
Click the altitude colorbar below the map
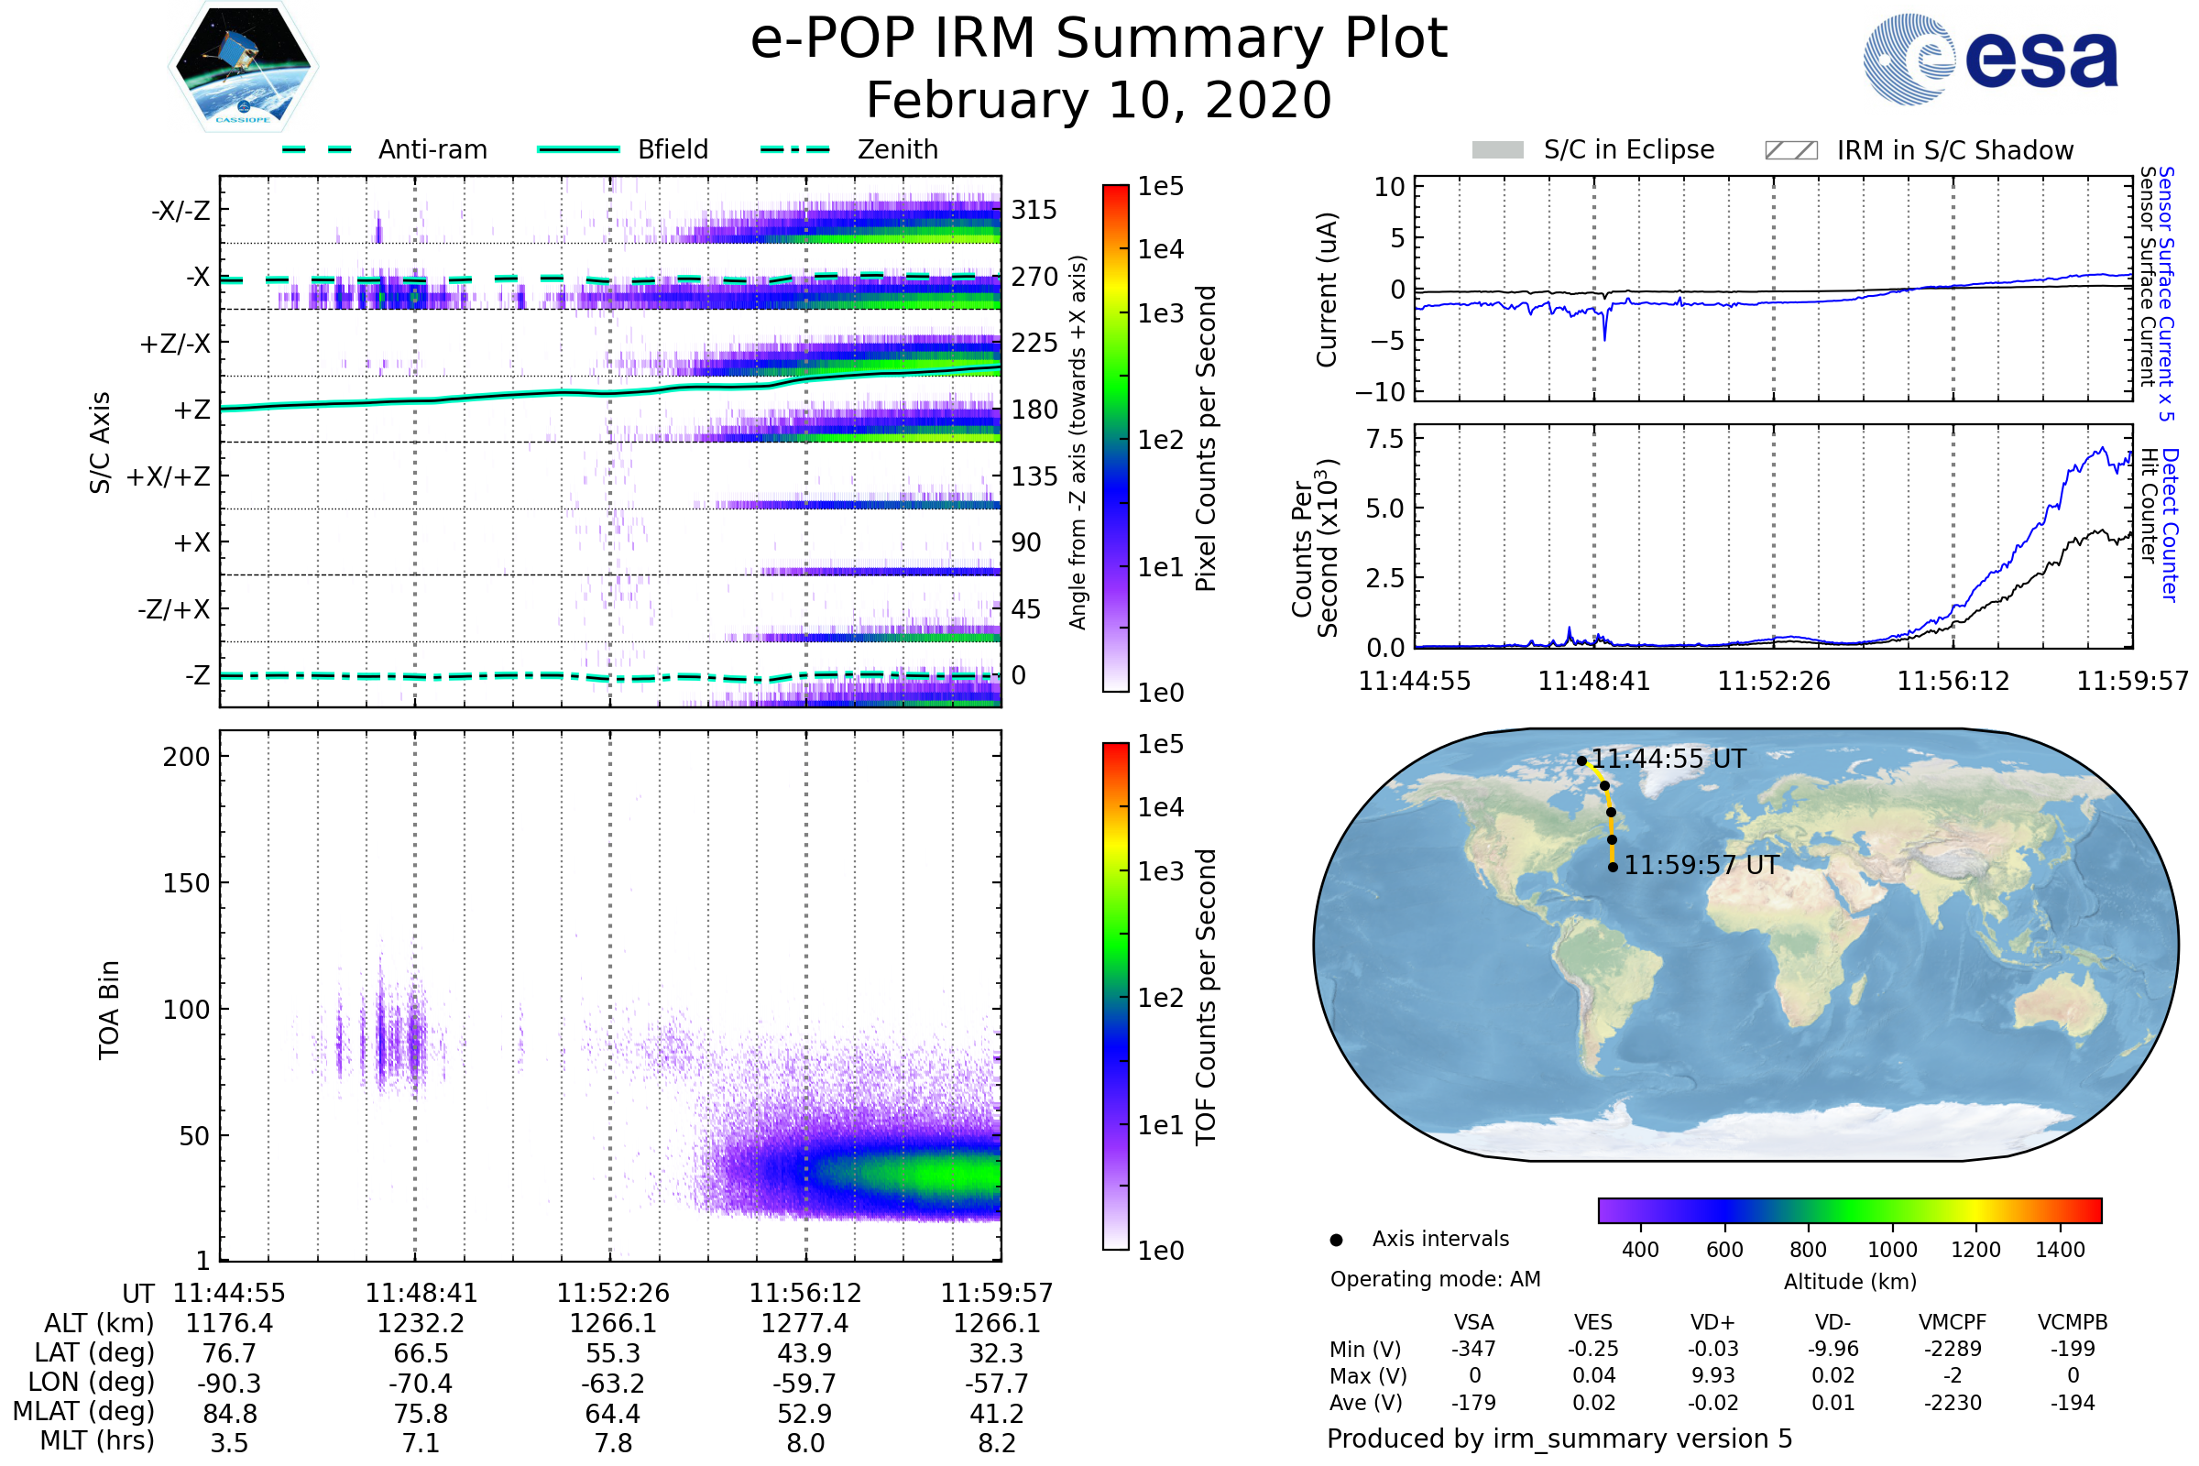(x=1849, y=1209)
